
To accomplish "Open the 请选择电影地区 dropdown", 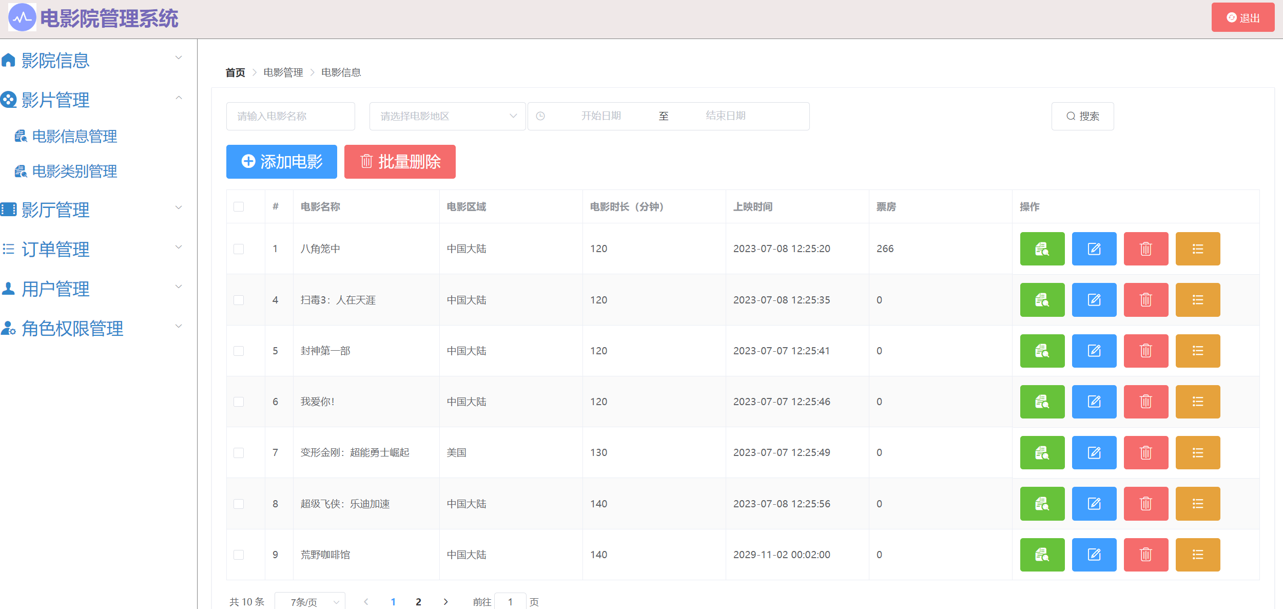I will pos(446,116).
